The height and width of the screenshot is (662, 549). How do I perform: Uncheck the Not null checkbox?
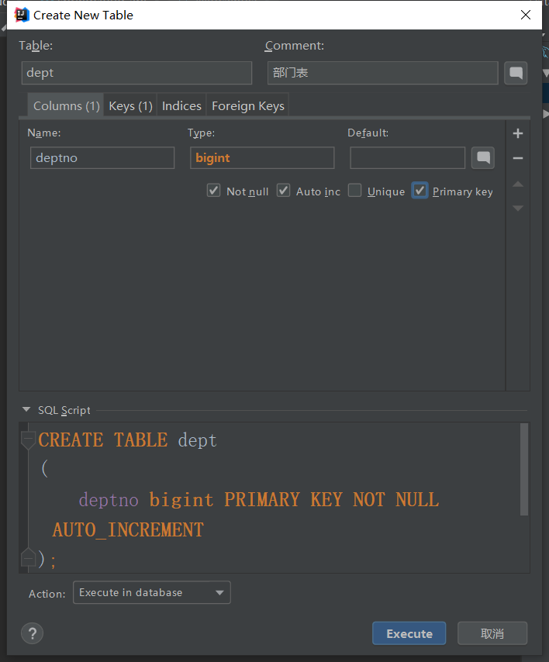coord(214,191)
